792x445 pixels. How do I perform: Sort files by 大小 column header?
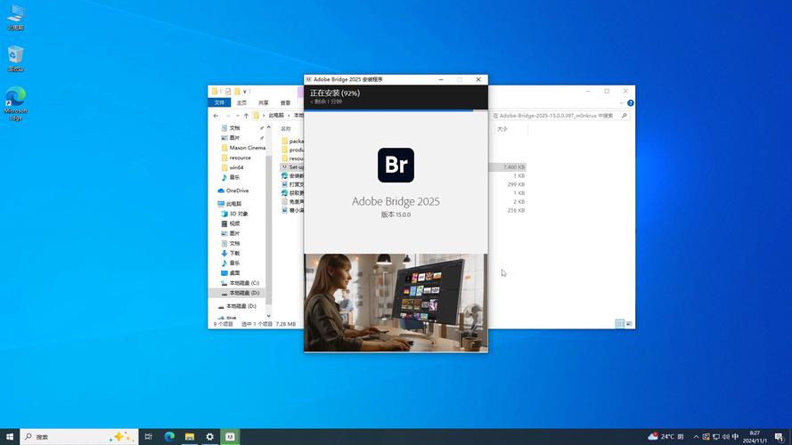(x=502, y=129)
